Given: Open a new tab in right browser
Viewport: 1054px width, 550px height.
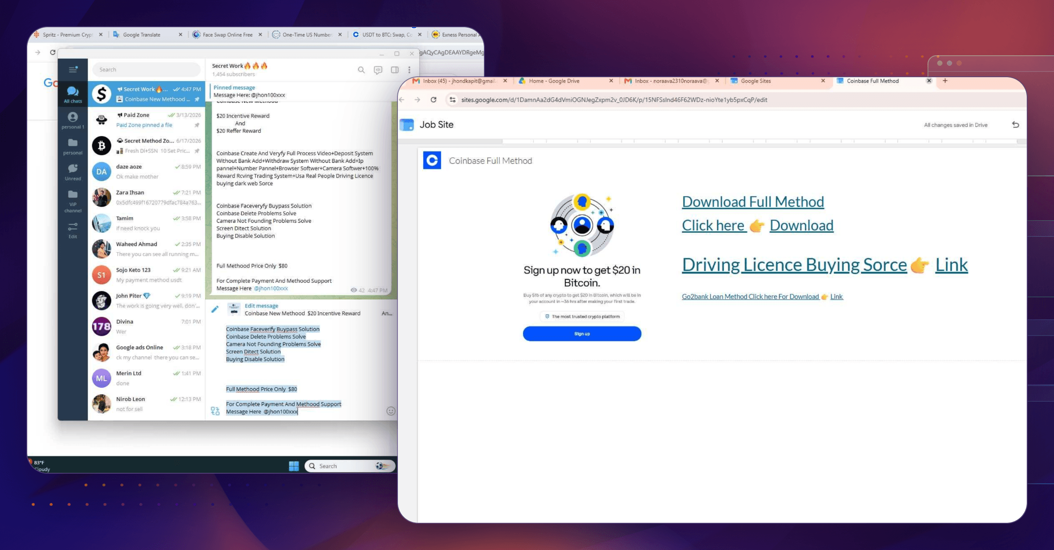Looking at the screenshot, I should pos(945,81).
